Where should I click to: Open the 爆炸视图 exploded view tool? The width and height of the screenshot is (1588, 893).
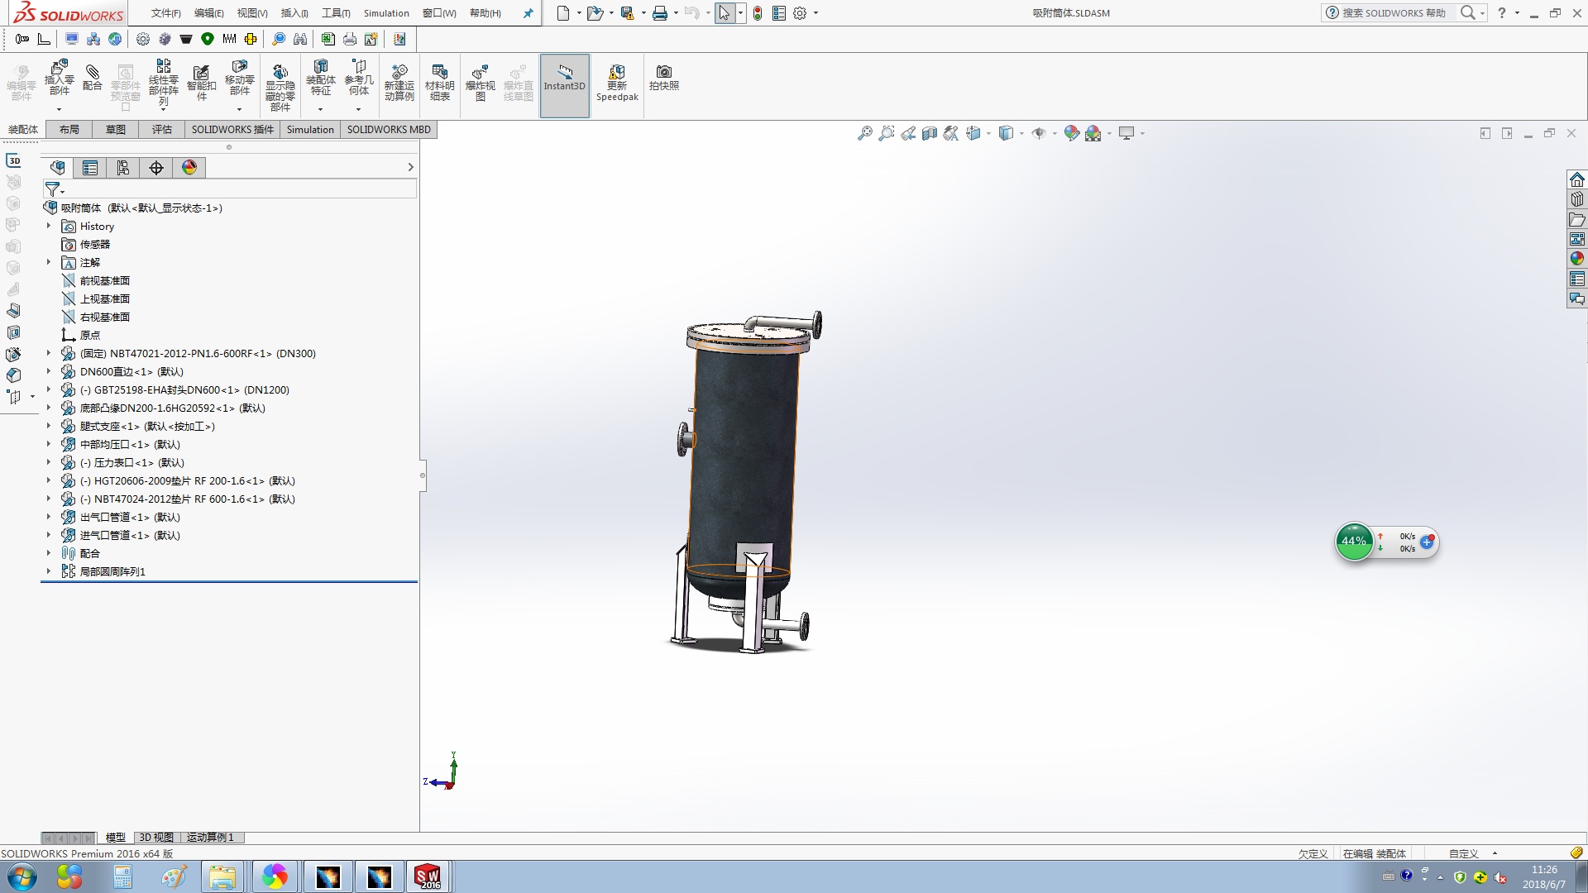click(480, 83)
